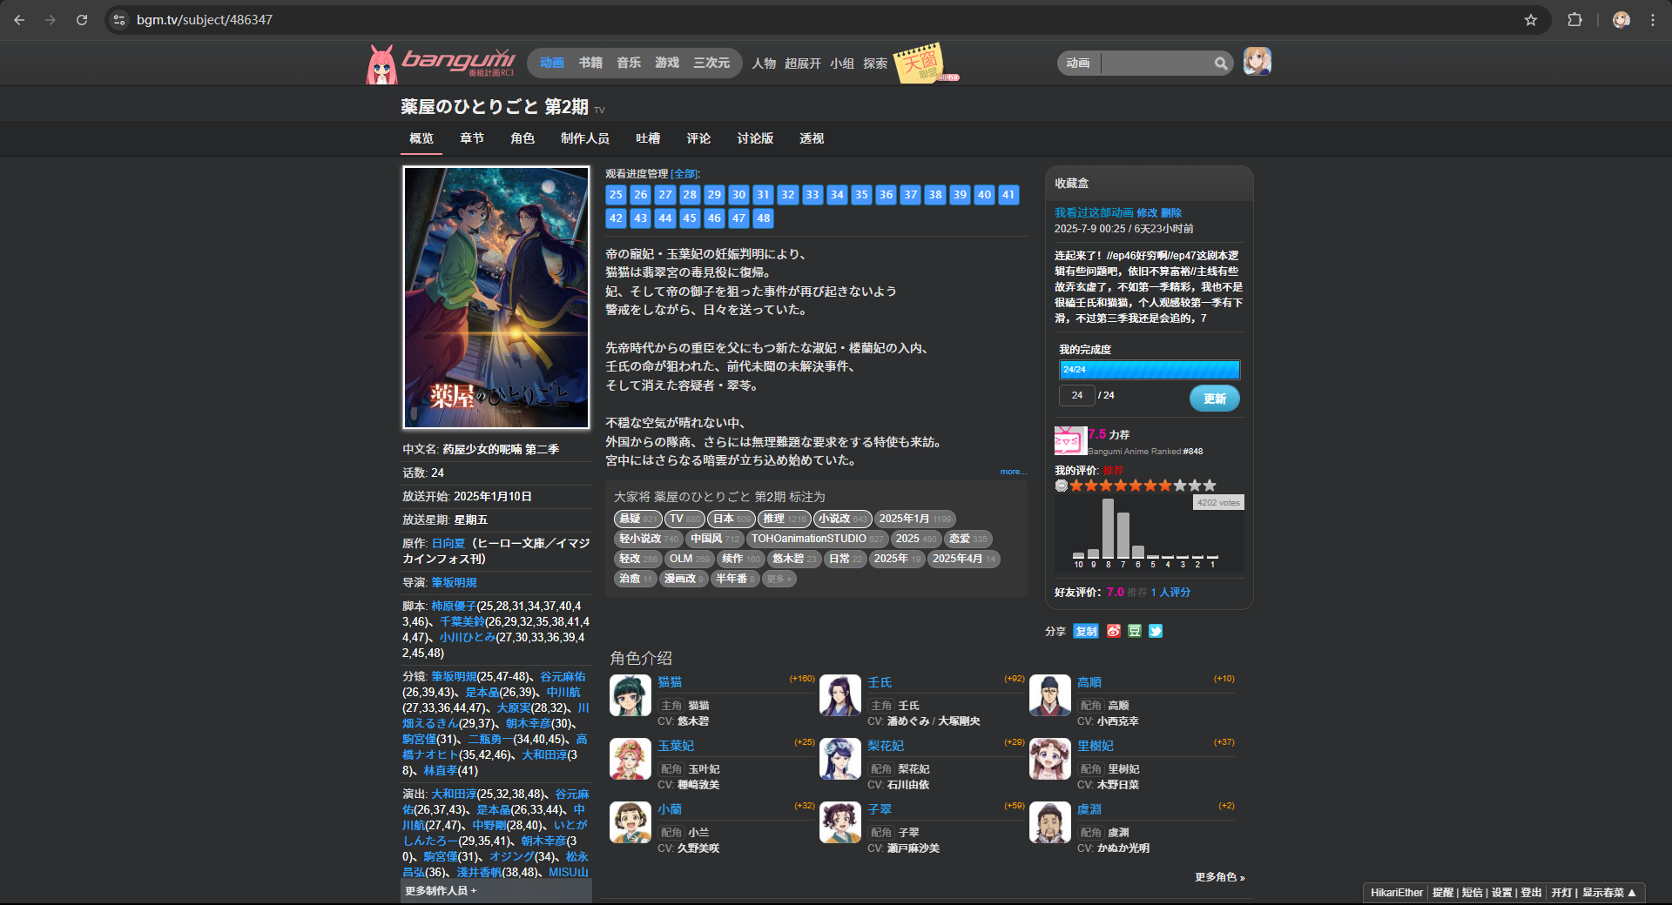
Task: Open browser extensions puzzle icon
Action: [1574, 19]
